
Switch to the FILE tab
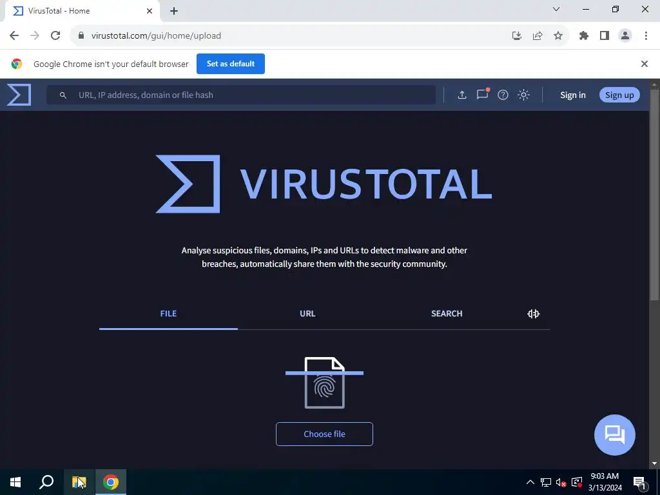click(x=168, y=314)
